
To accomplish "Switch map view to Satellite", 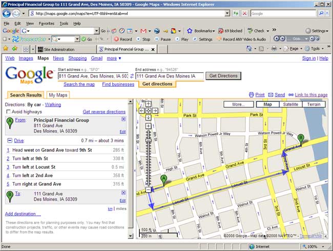I will pyautogui.click(x=290, y=104).
